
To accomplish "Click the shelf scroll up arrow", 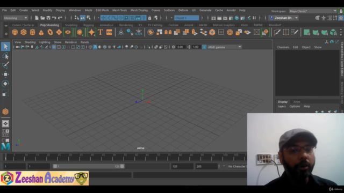I will [341, 30].
